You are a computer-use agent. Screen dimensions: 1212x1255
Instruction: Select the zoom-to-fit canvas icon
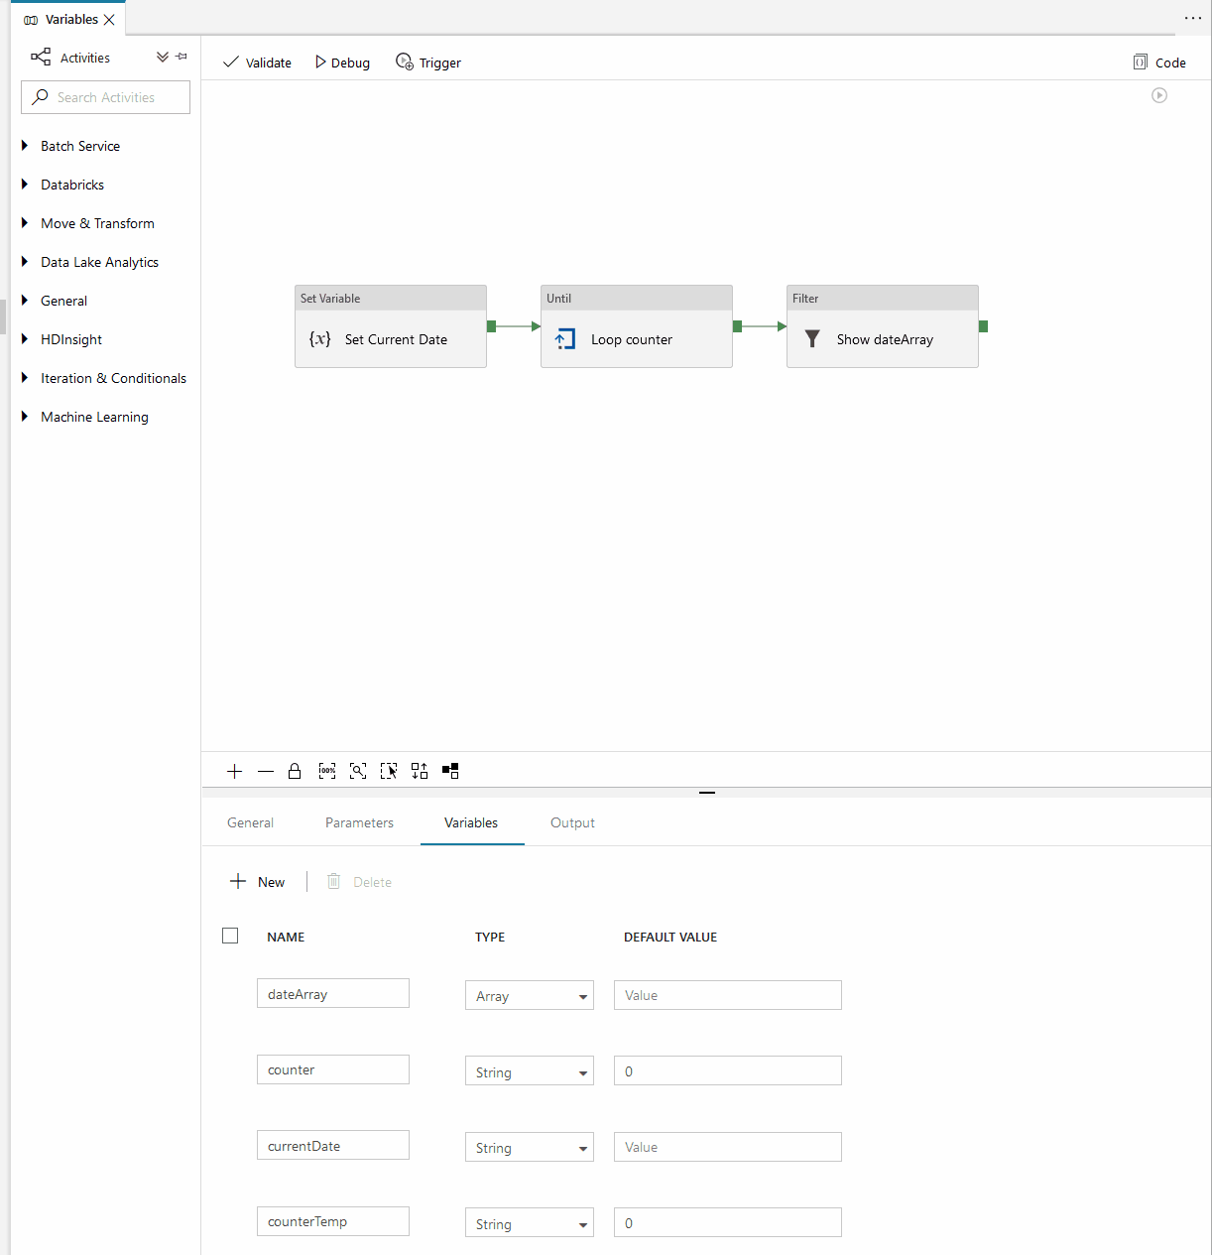(x=358, y=771)
